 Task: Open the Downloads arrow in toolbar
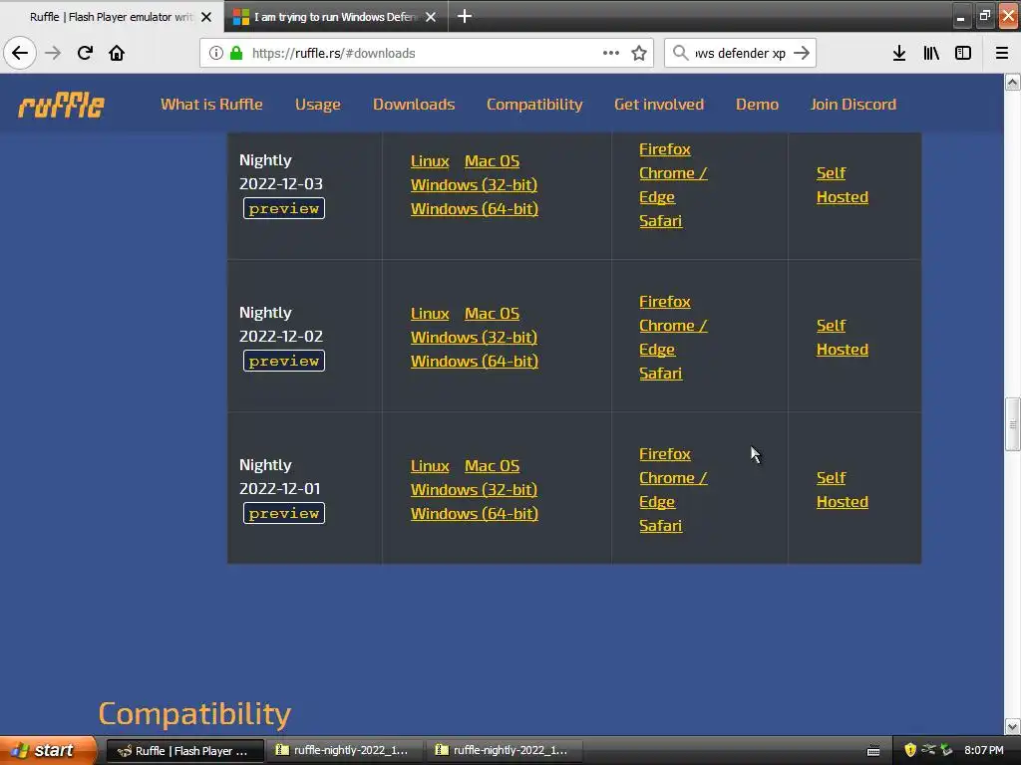tap(899, 53)
